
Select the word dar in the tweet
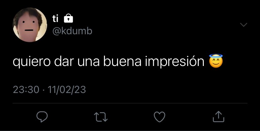point(64,61)
